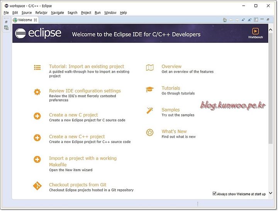Open the Edit menu
278x211 pixels.
[15, 13]
